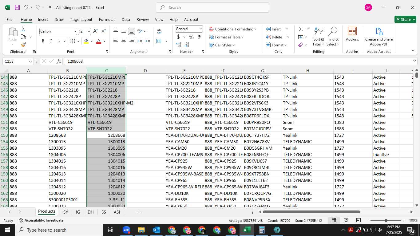Toggle Underline formatting

click(59, 41)
